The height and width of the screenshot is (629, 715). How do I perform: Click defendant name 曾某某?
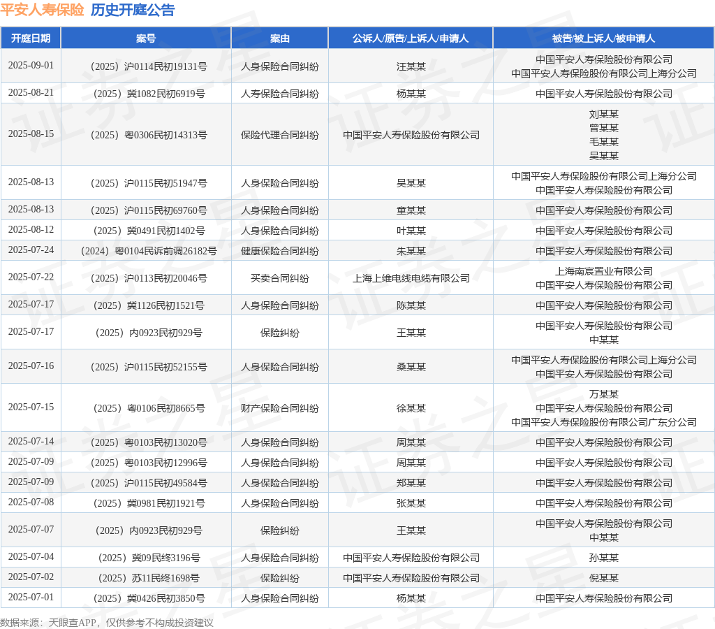[604, 128]
